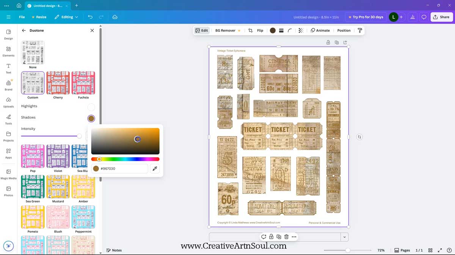Image resolution: width=455 pixels, height=255 pixels.
Task: Click the rotate handle beside the canvas
Action: (x=359, y=137)
